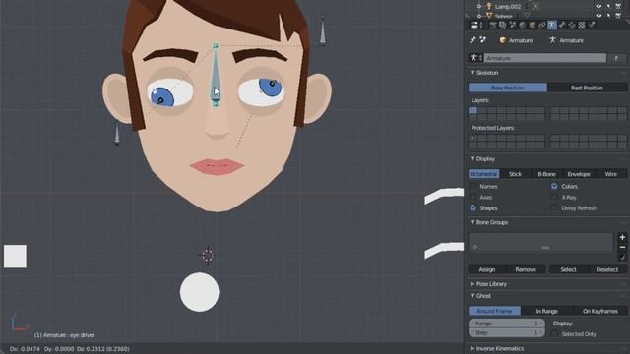Select the highlighted nose bone in viewport
630x354 pixels.
tap(216, 76)
